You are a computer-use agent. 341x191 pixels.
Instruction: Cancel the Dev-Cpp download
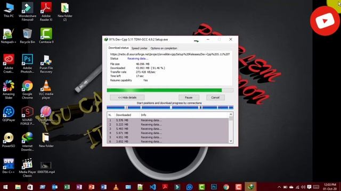coord(215,98)
